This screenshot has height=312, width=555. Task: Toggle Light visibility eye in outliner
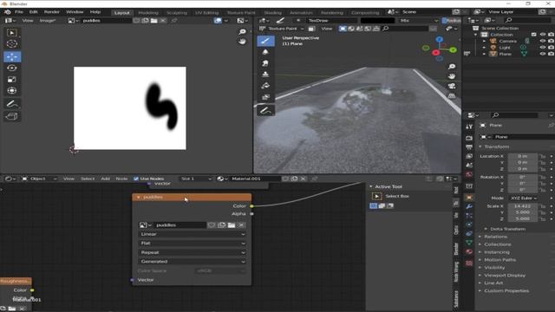coord(543,48)
